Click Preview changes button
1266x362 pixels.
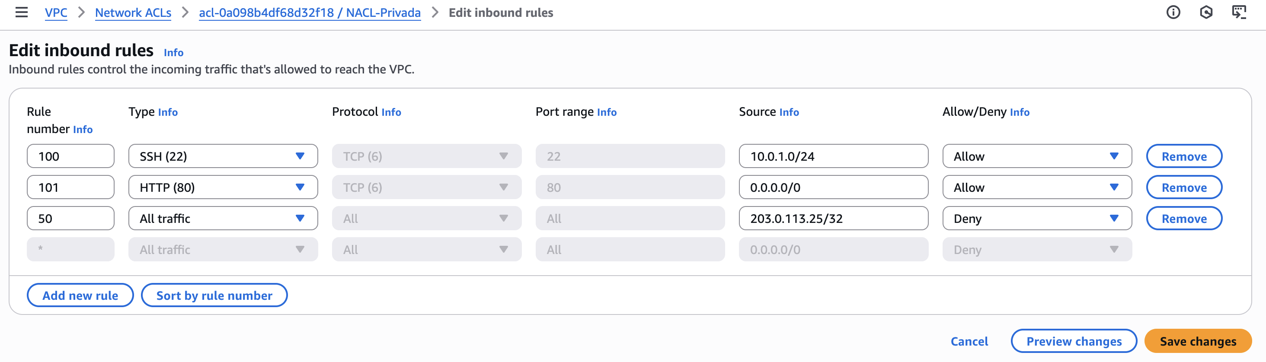[1073, 341]
